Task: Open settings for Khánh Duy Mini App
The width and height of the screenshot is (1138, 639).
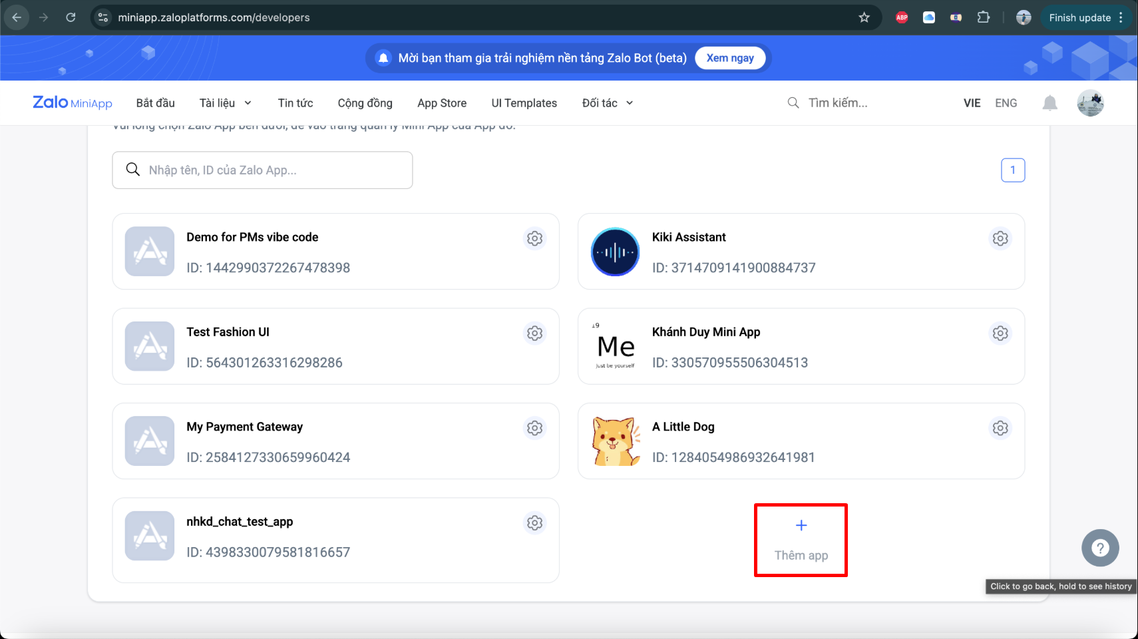Action: pyautogui.click(x=1000, y=333)
